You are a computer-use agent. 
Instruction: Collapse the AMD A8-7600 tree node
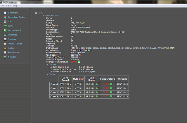coord(44,16)
